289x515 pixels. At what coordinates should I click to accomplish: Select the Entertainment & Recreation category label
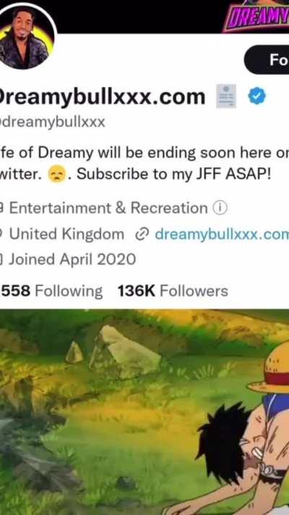108,208
